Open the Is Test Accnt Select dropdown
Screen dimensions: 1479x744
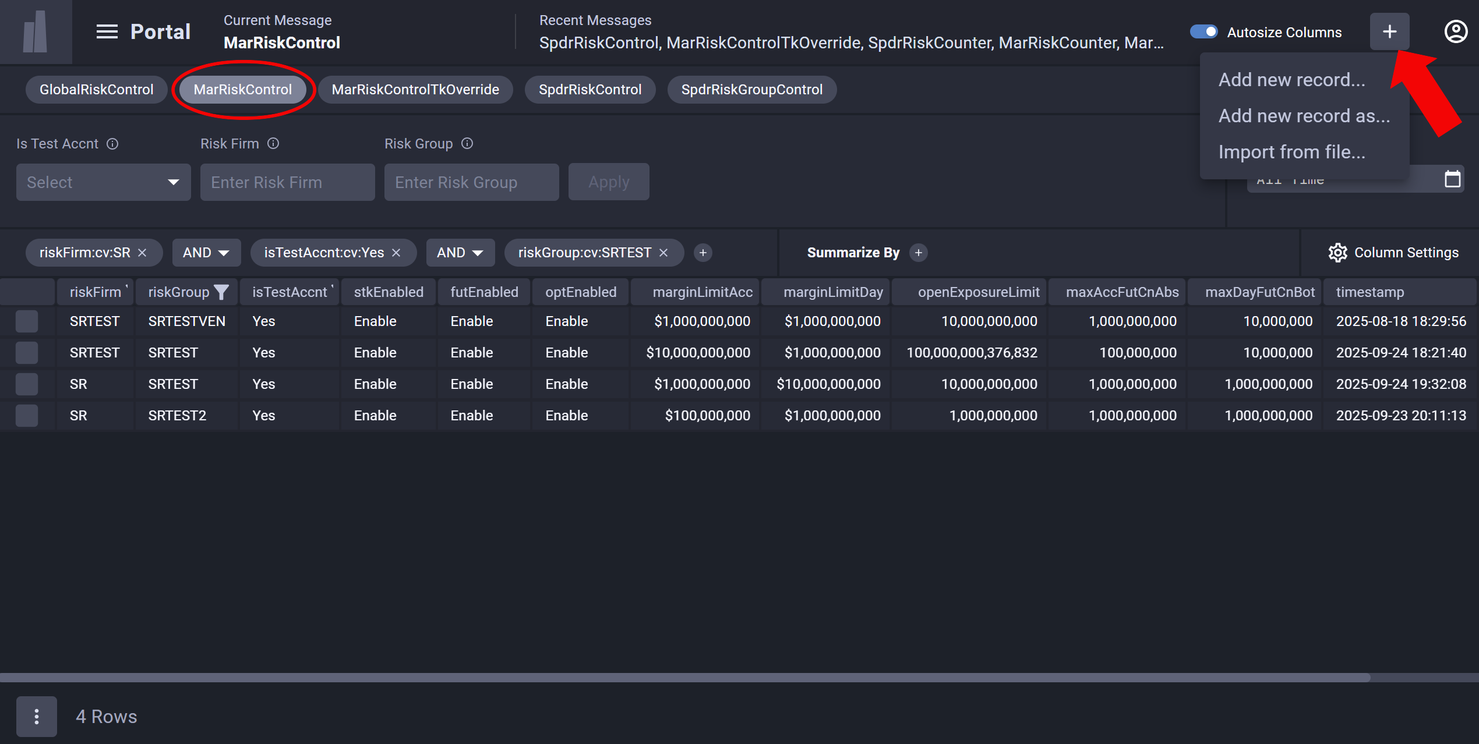coord(103,182)
